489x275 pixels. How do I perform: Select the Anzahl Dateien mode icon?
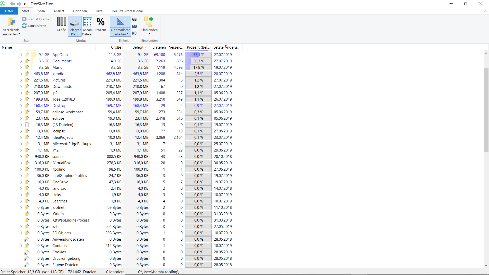(x=88, y=22)
